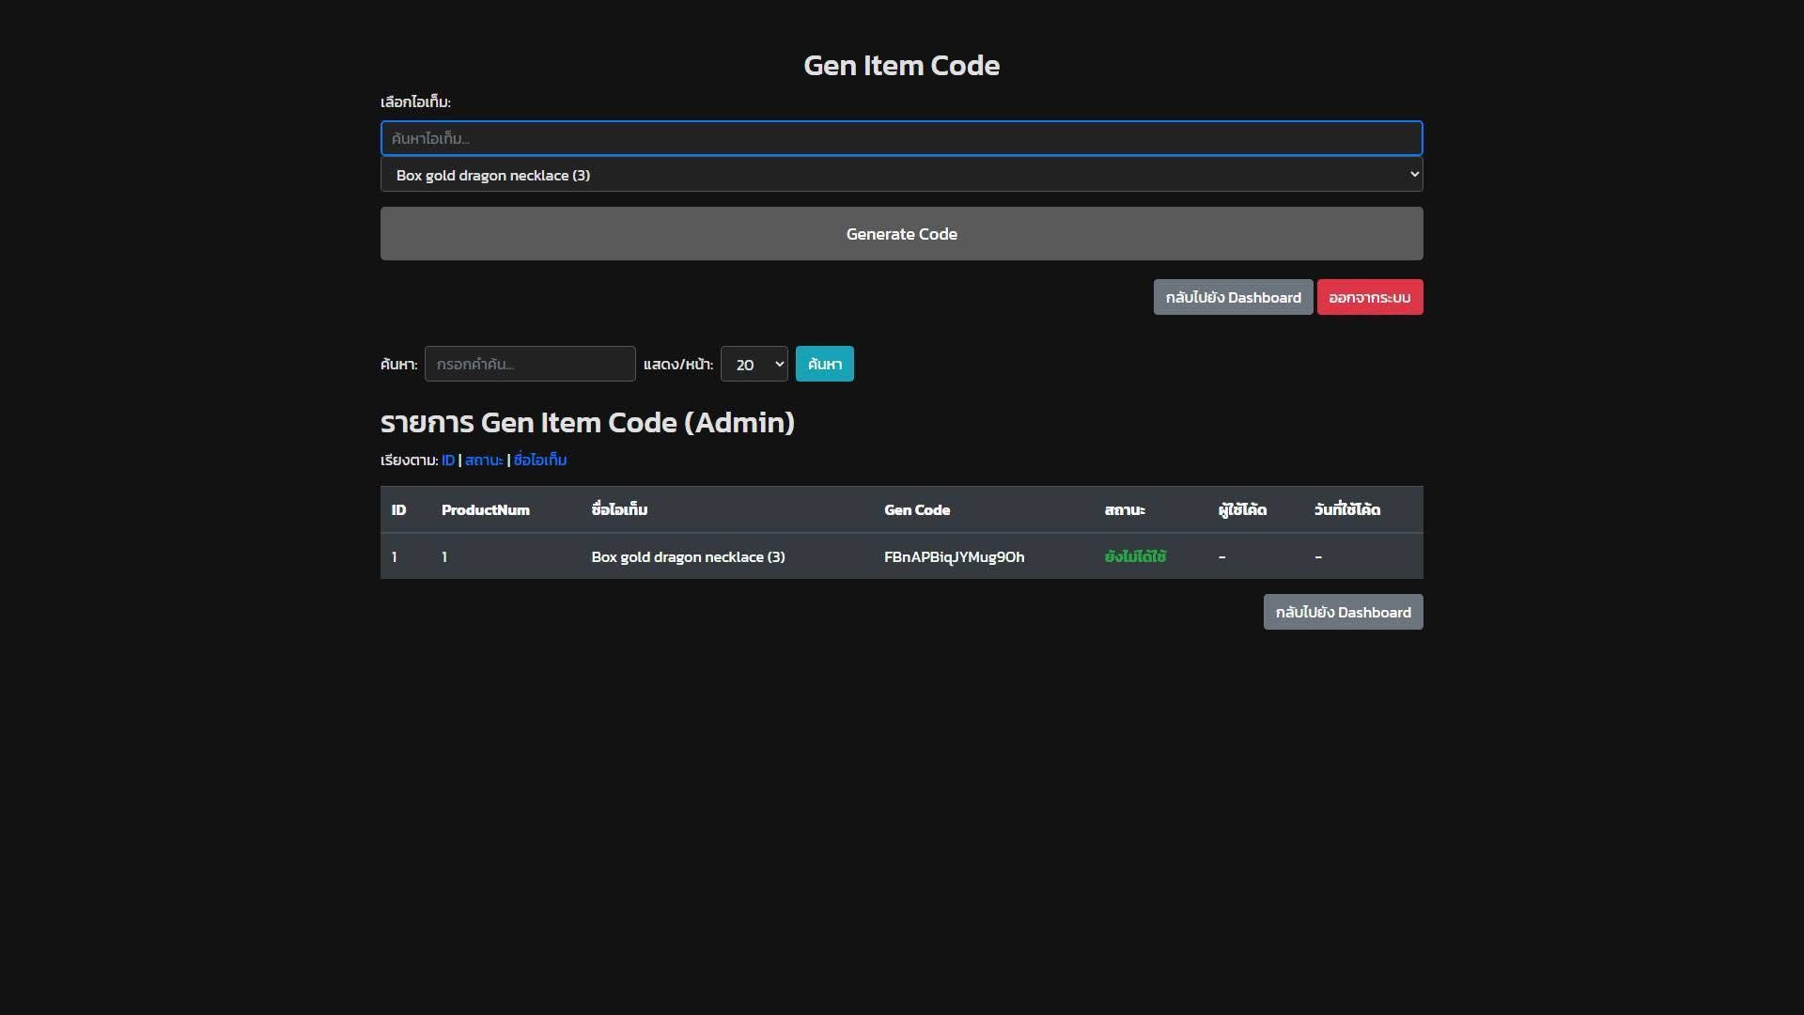1804x1015 pixels.
Task: Click the teal ค้นหา search button
Action: tap(824, 364)
